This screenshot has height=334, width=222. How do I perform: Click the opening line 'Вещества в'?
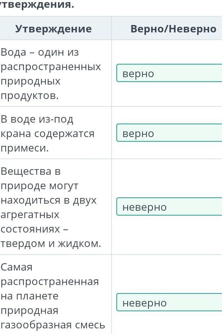(x=31, y=171)
